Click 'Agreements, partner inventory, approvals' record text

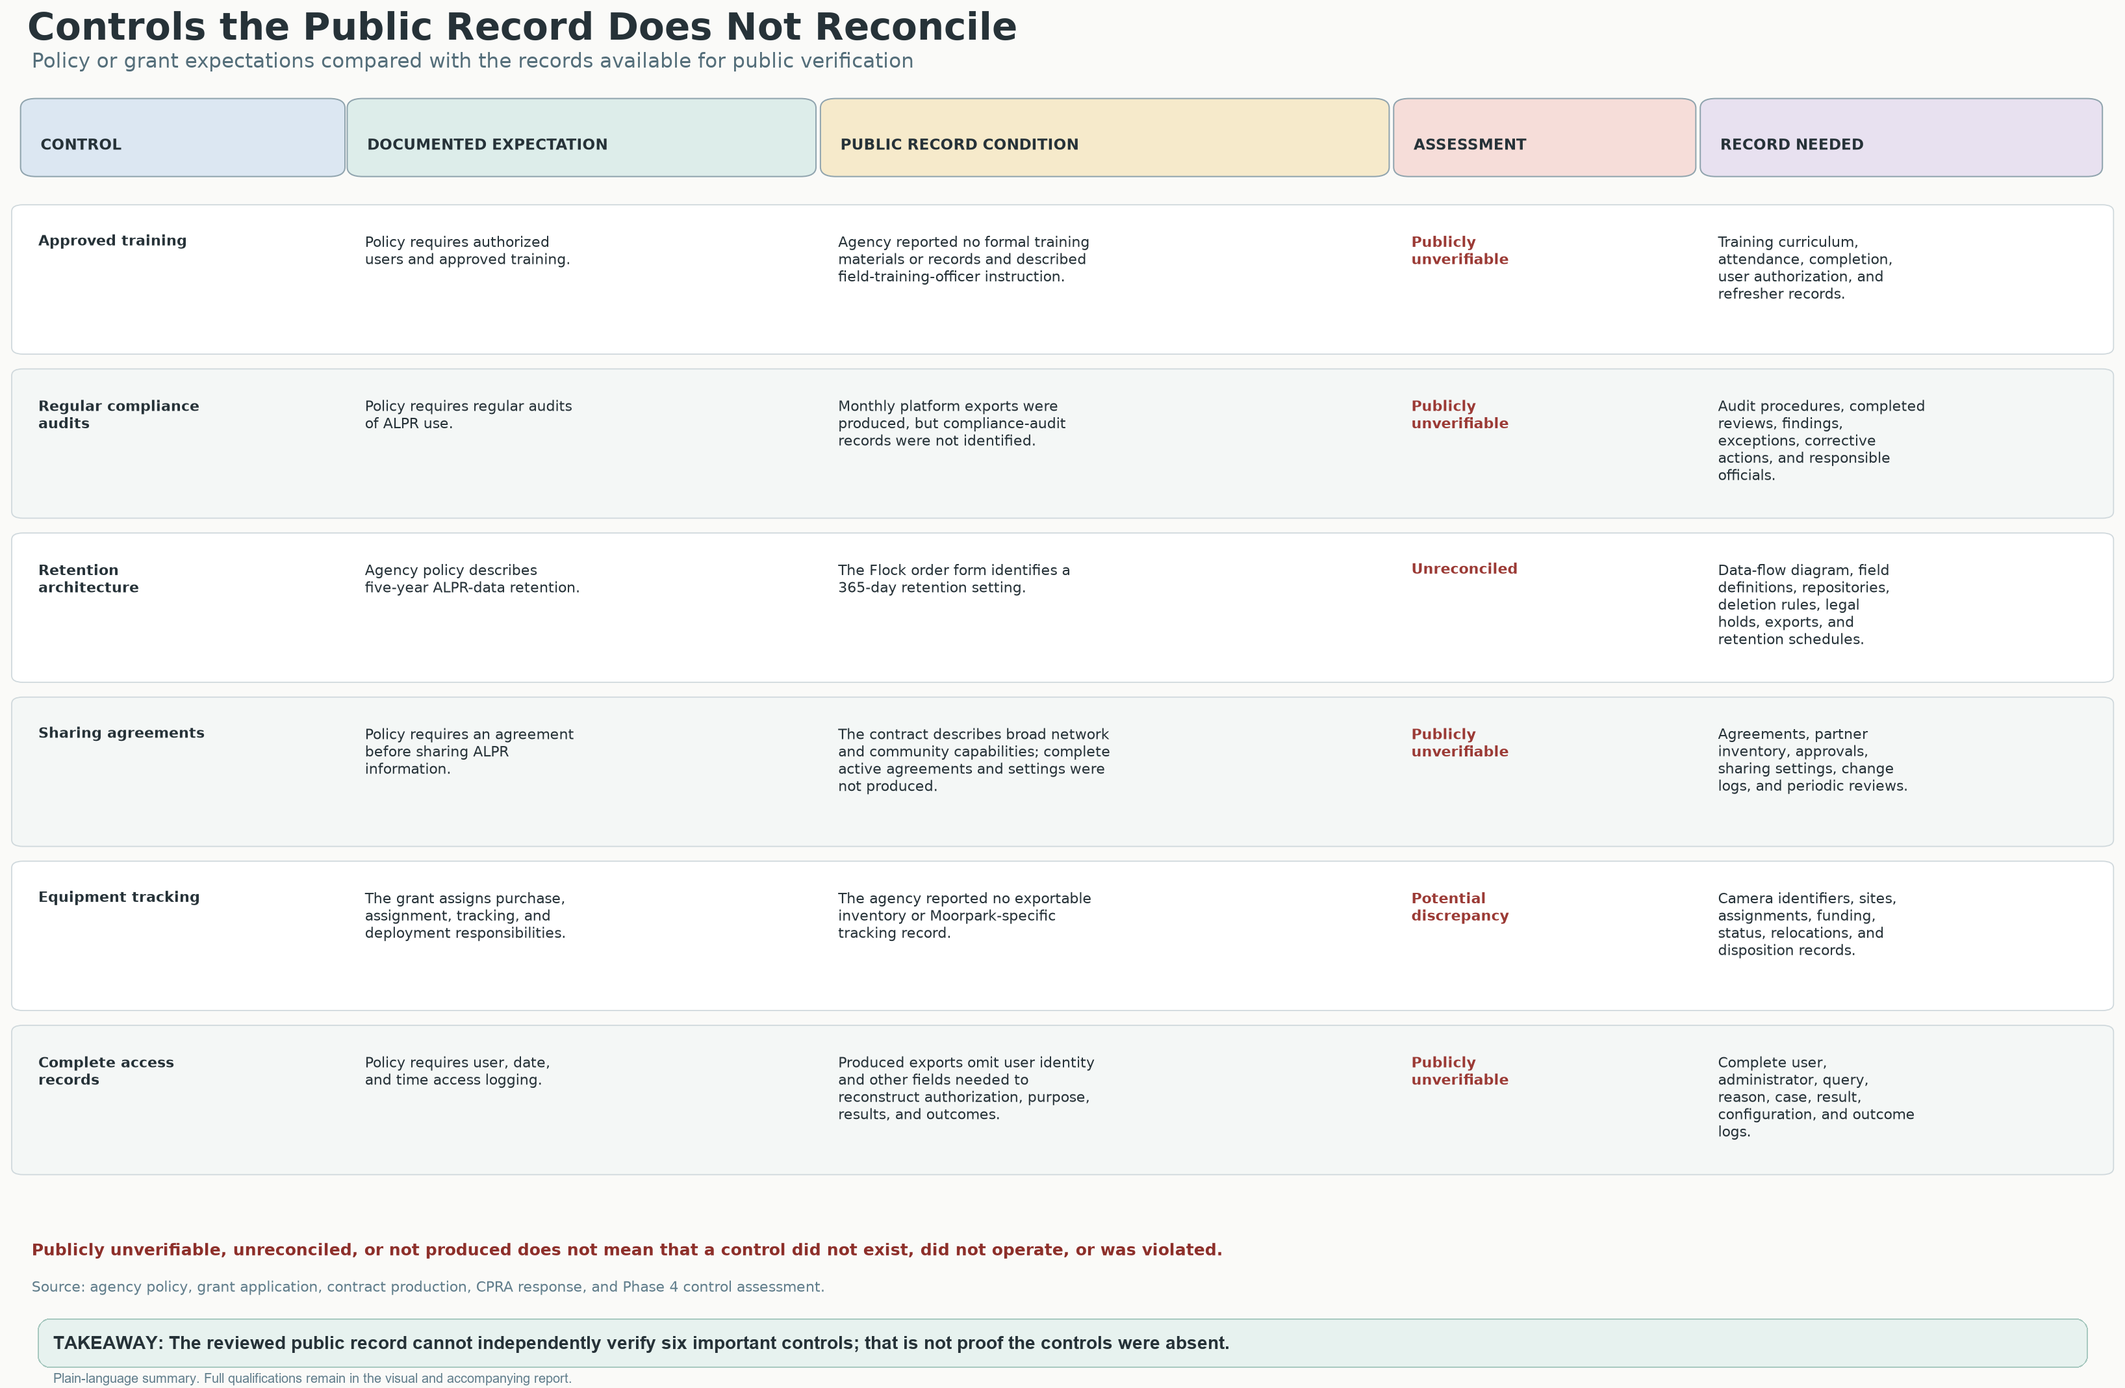click(1812, 760)
